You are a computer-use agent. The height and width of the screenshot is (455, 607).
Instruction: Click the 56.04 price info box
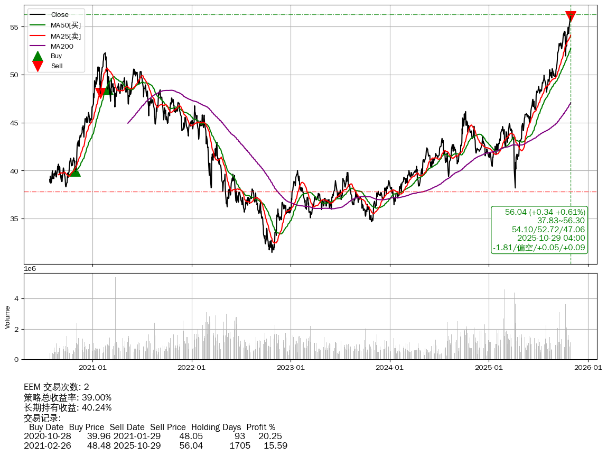pos(539,230)
